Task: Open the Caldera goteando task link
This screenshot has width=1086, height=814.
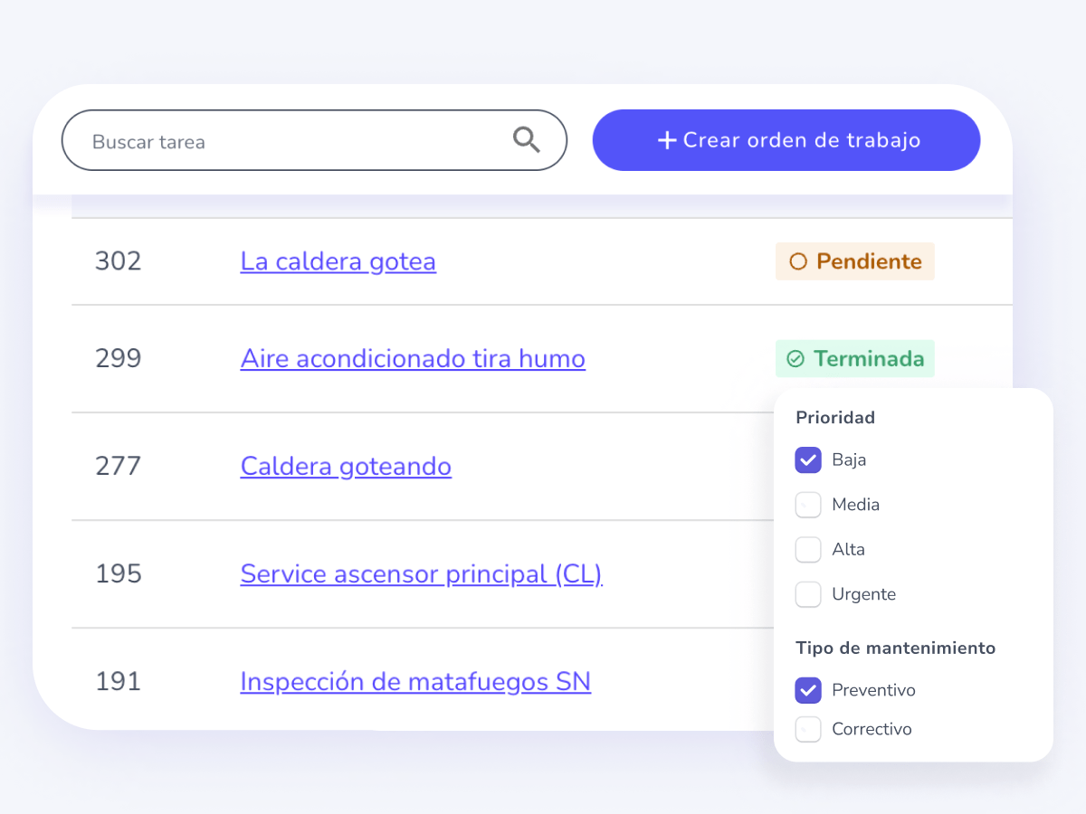Action: [346, 467]
